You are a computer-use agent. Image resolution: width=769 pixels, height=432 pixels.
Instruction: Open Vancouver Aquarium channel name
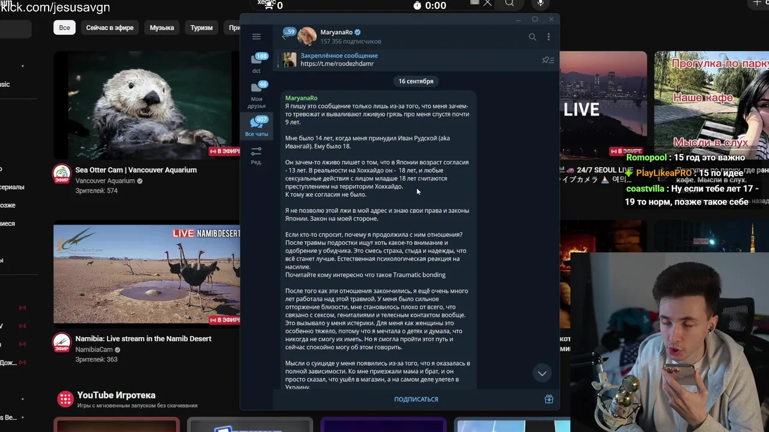pos(105,181)
